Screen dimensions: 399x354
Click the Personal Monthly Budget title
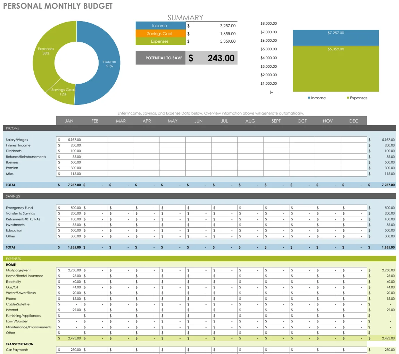pos(58,6)
